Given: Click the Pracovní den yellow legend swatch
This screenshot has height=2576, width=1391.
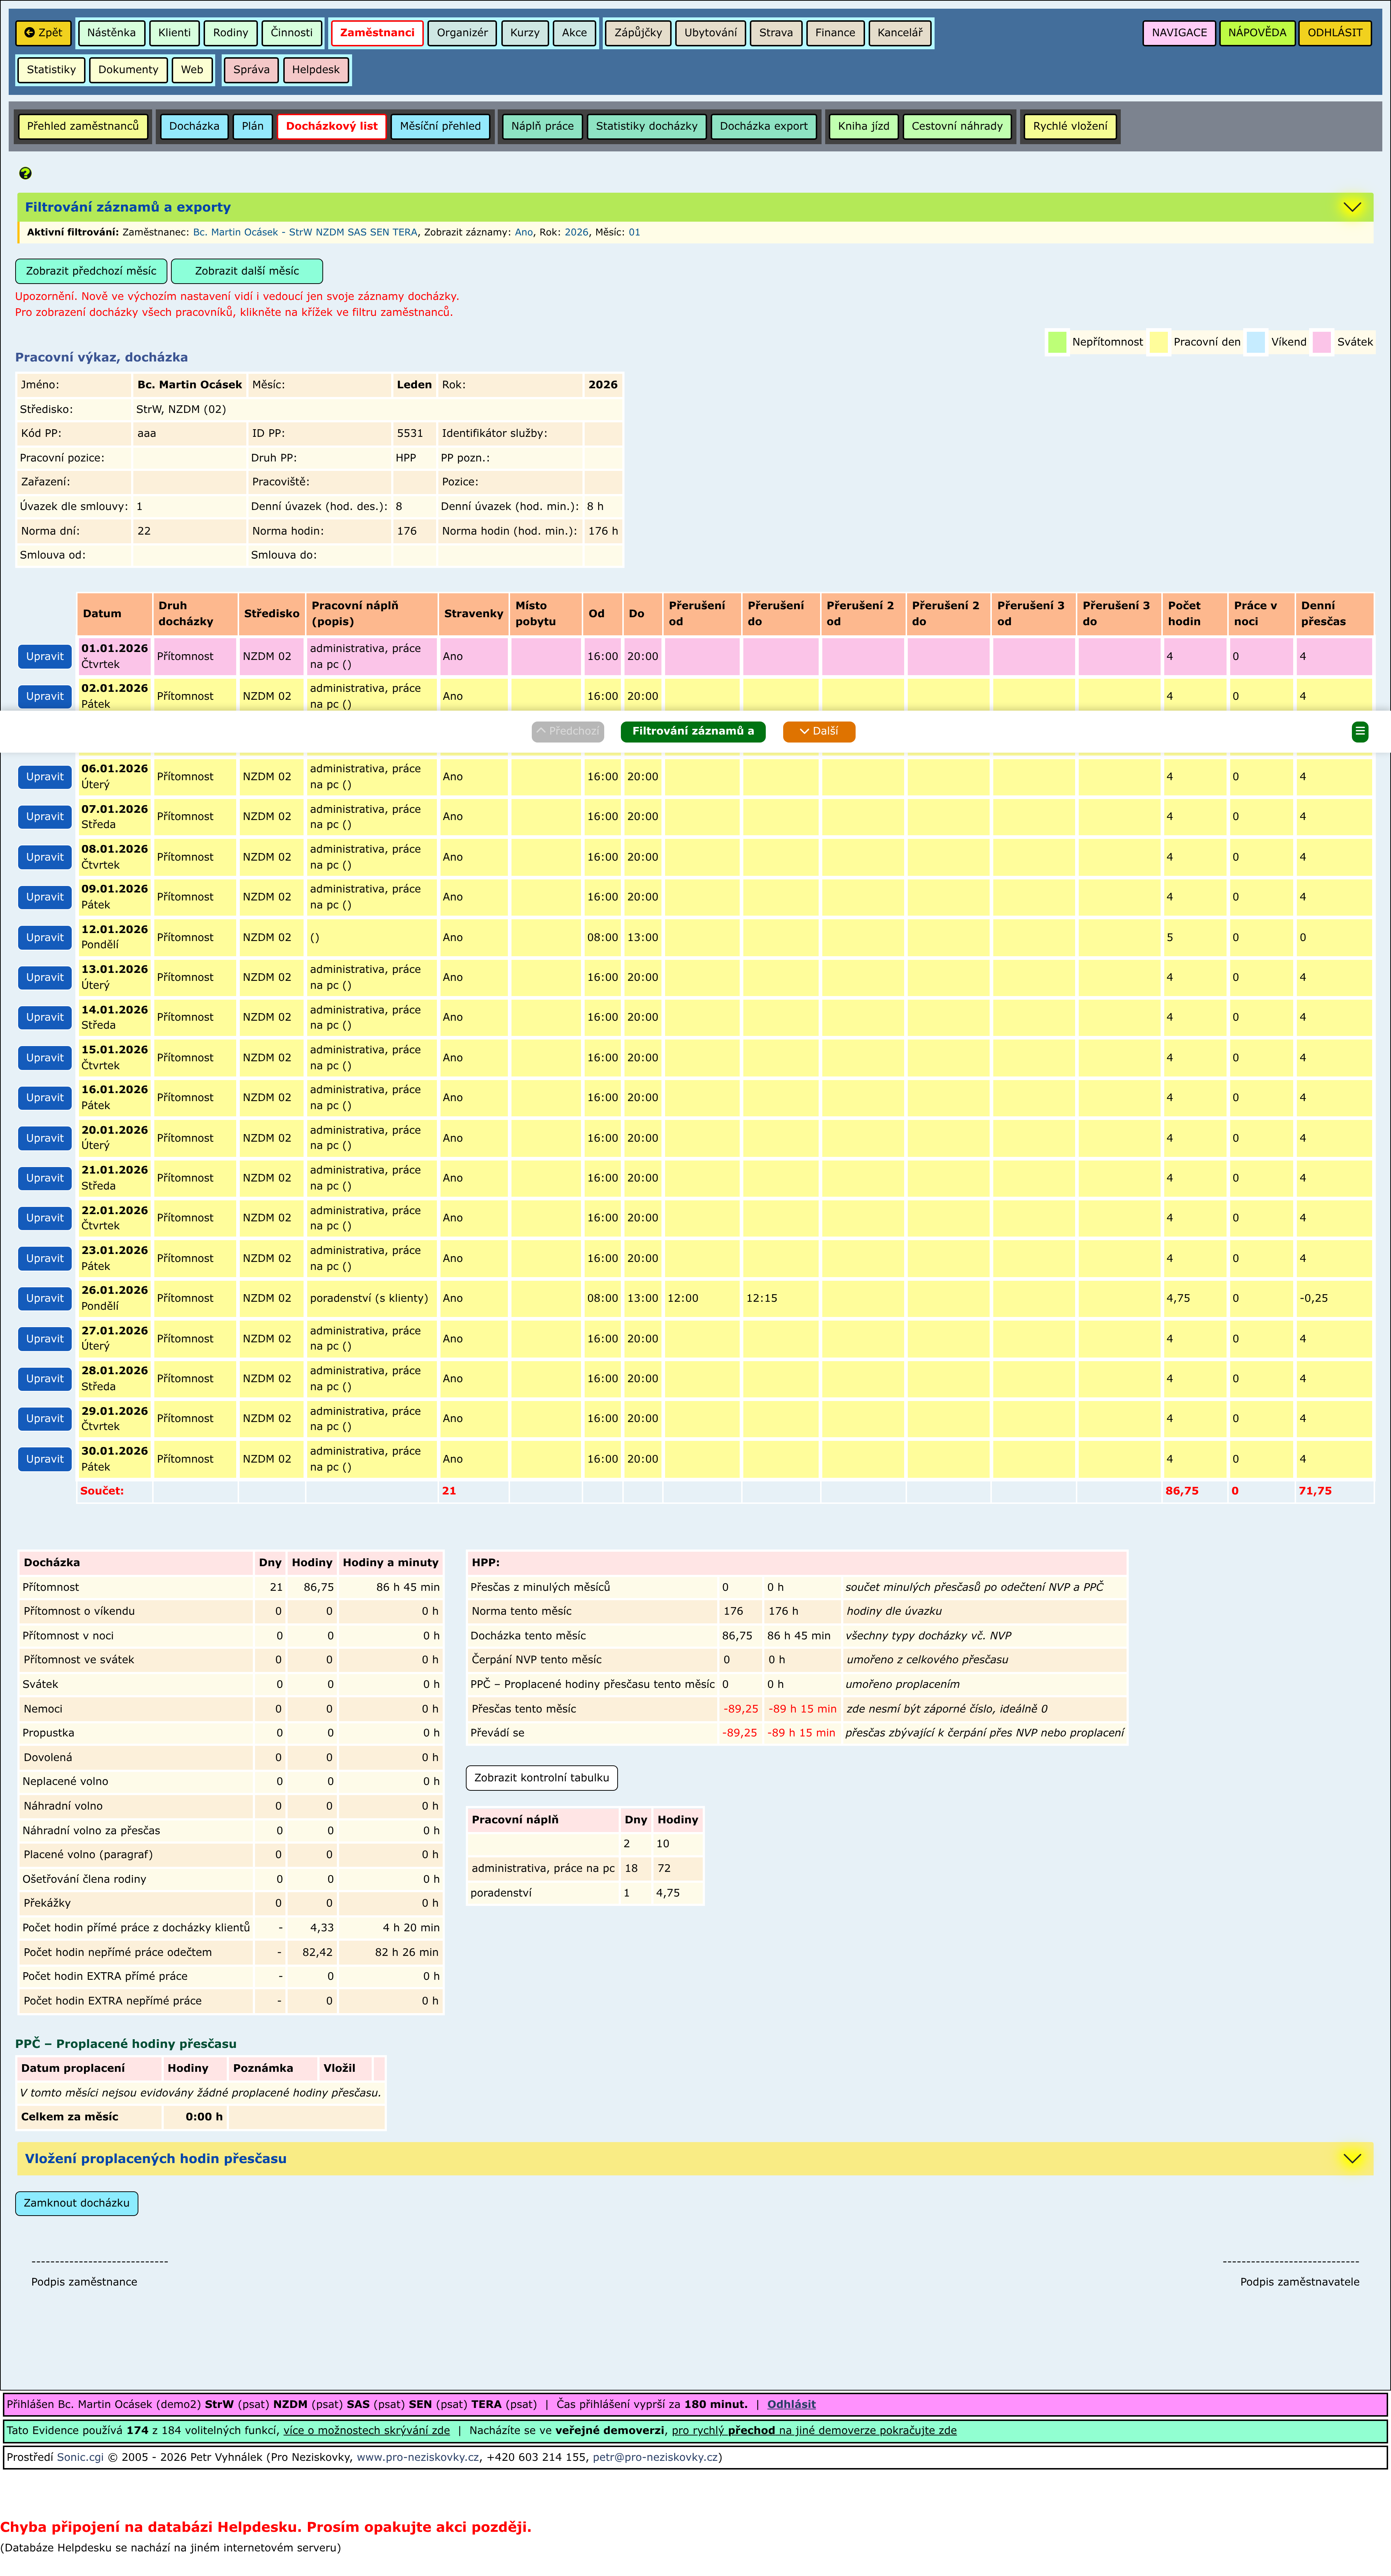Looking at the screenshot, I should [x=1159, y=342].
